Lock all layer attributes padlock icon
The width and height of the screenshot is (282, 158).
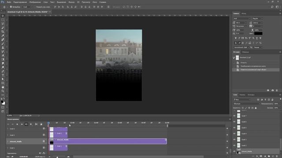256,108
